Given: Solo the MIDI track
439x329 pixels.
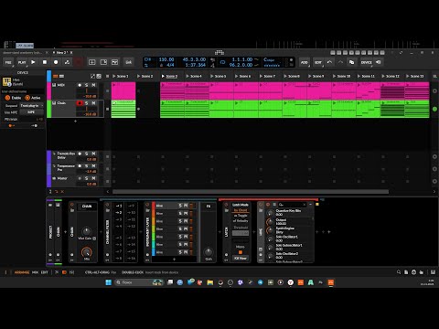Looking at the screenshot, I should pyautogui.click(x=87, y=85).
